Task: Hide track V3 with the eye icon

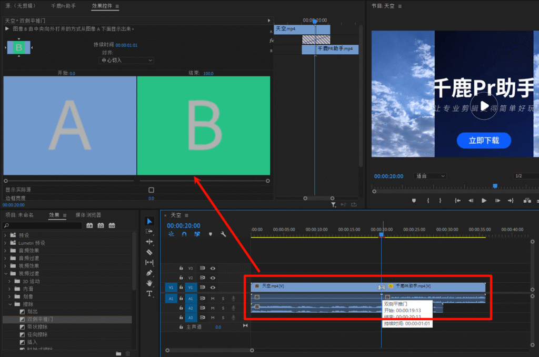Action: pos(213,268)
